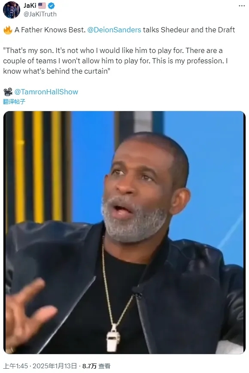The width and height of the screenshot is (249, 373).
Task: Open the JaKi display name link
Action: pos(30,6)
